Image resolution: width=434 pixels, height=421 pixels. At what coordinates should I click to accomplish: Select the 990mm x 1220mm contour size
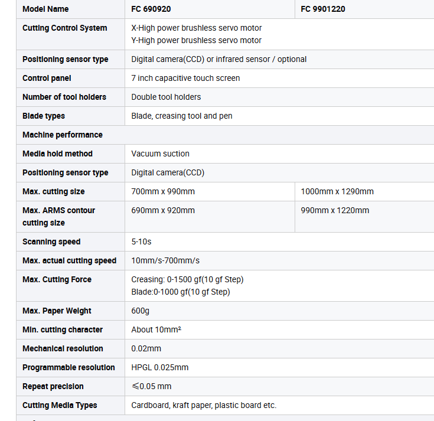pos(335,210)
